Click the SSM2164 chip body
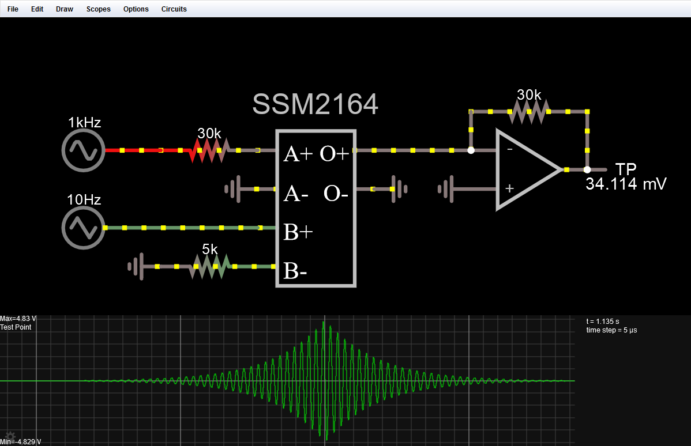Screen dimensions: 691x446 pyautogui.click(x=316, y=207)
